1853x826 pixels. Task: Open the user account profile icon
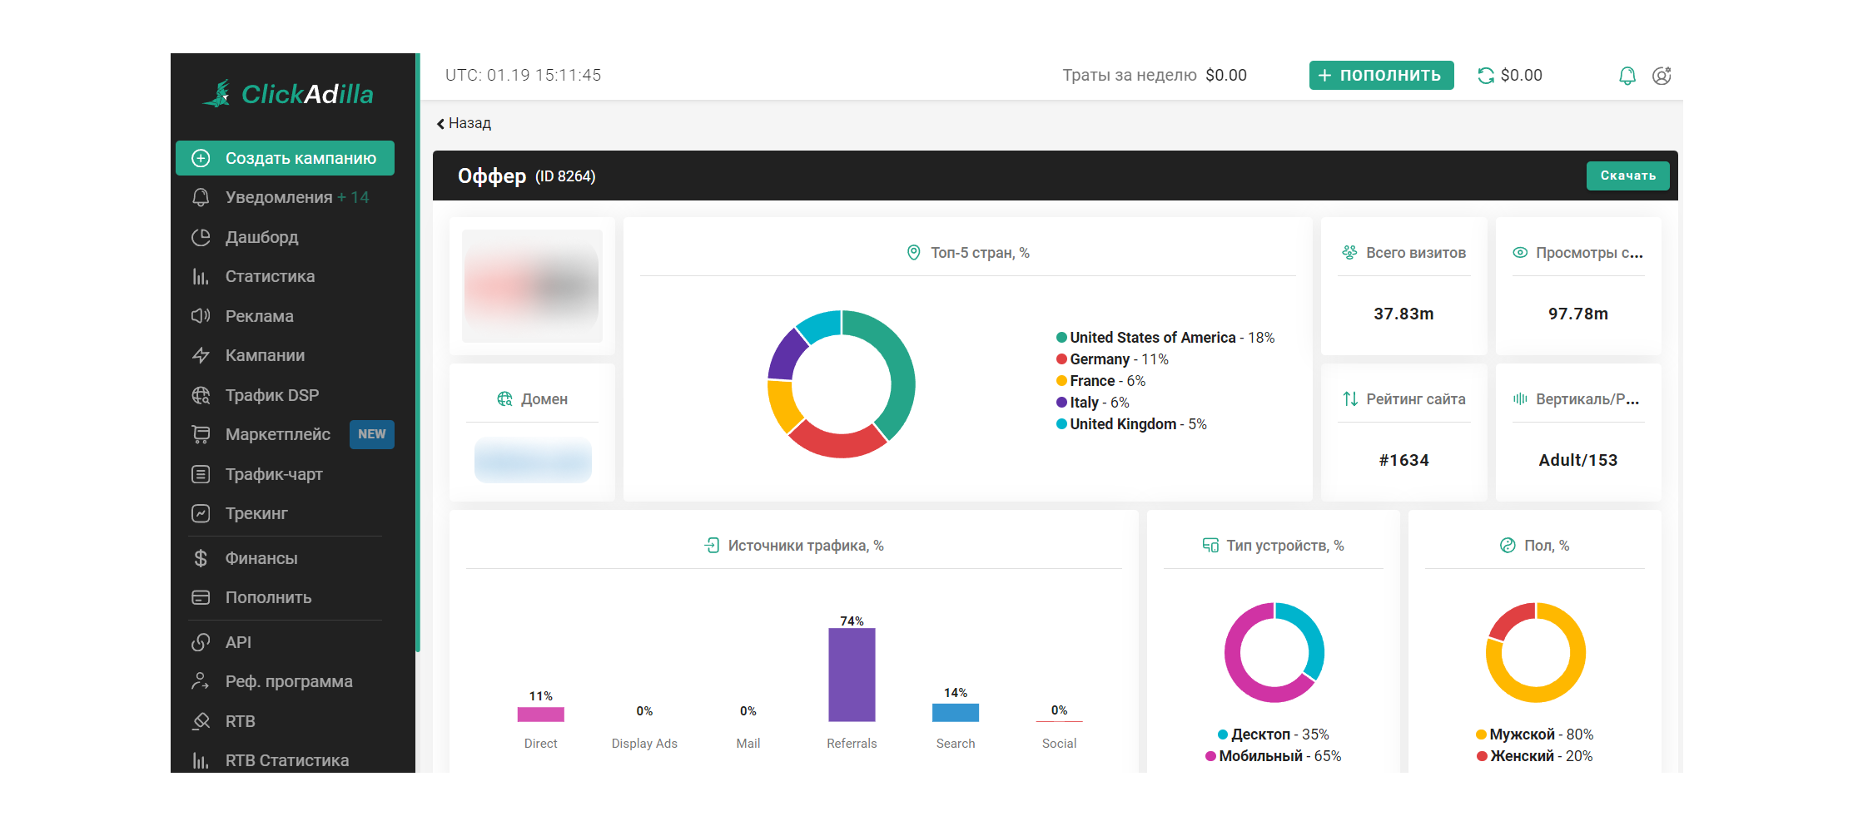[x=1662, y=76]
